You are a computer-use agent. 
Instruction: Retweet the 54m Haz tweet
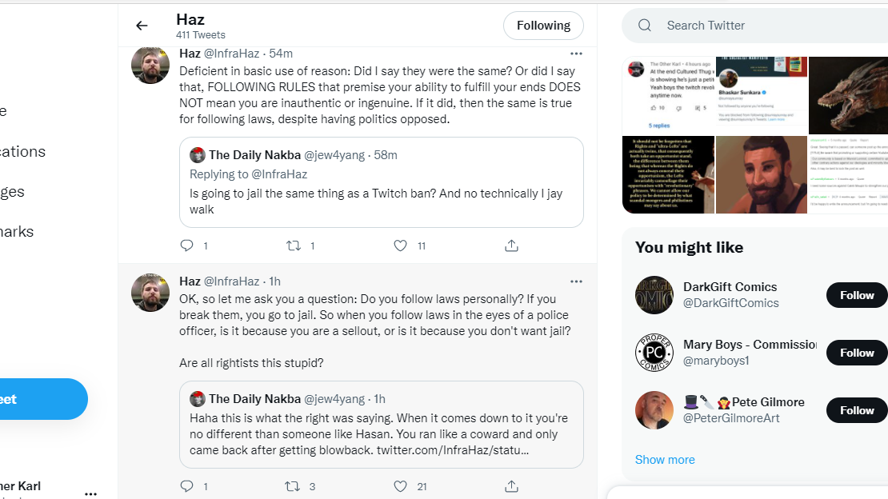tap(294, 246)
